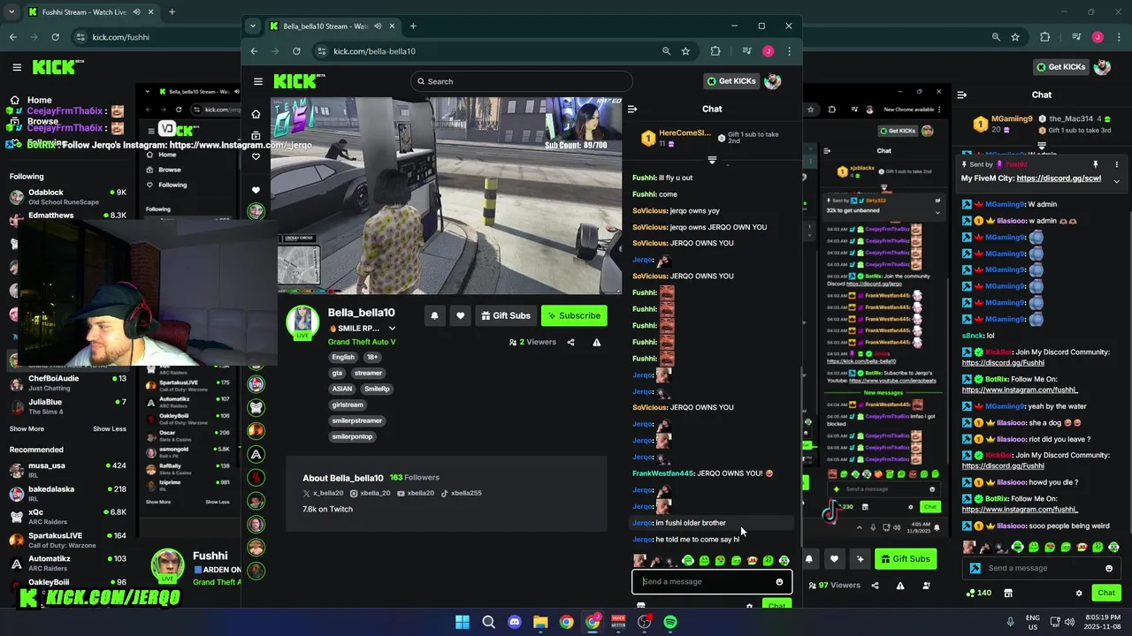Open chat settings gear in Fushhi window
The width and height of the screenshot is (1132, 636).
(1079, 593)
